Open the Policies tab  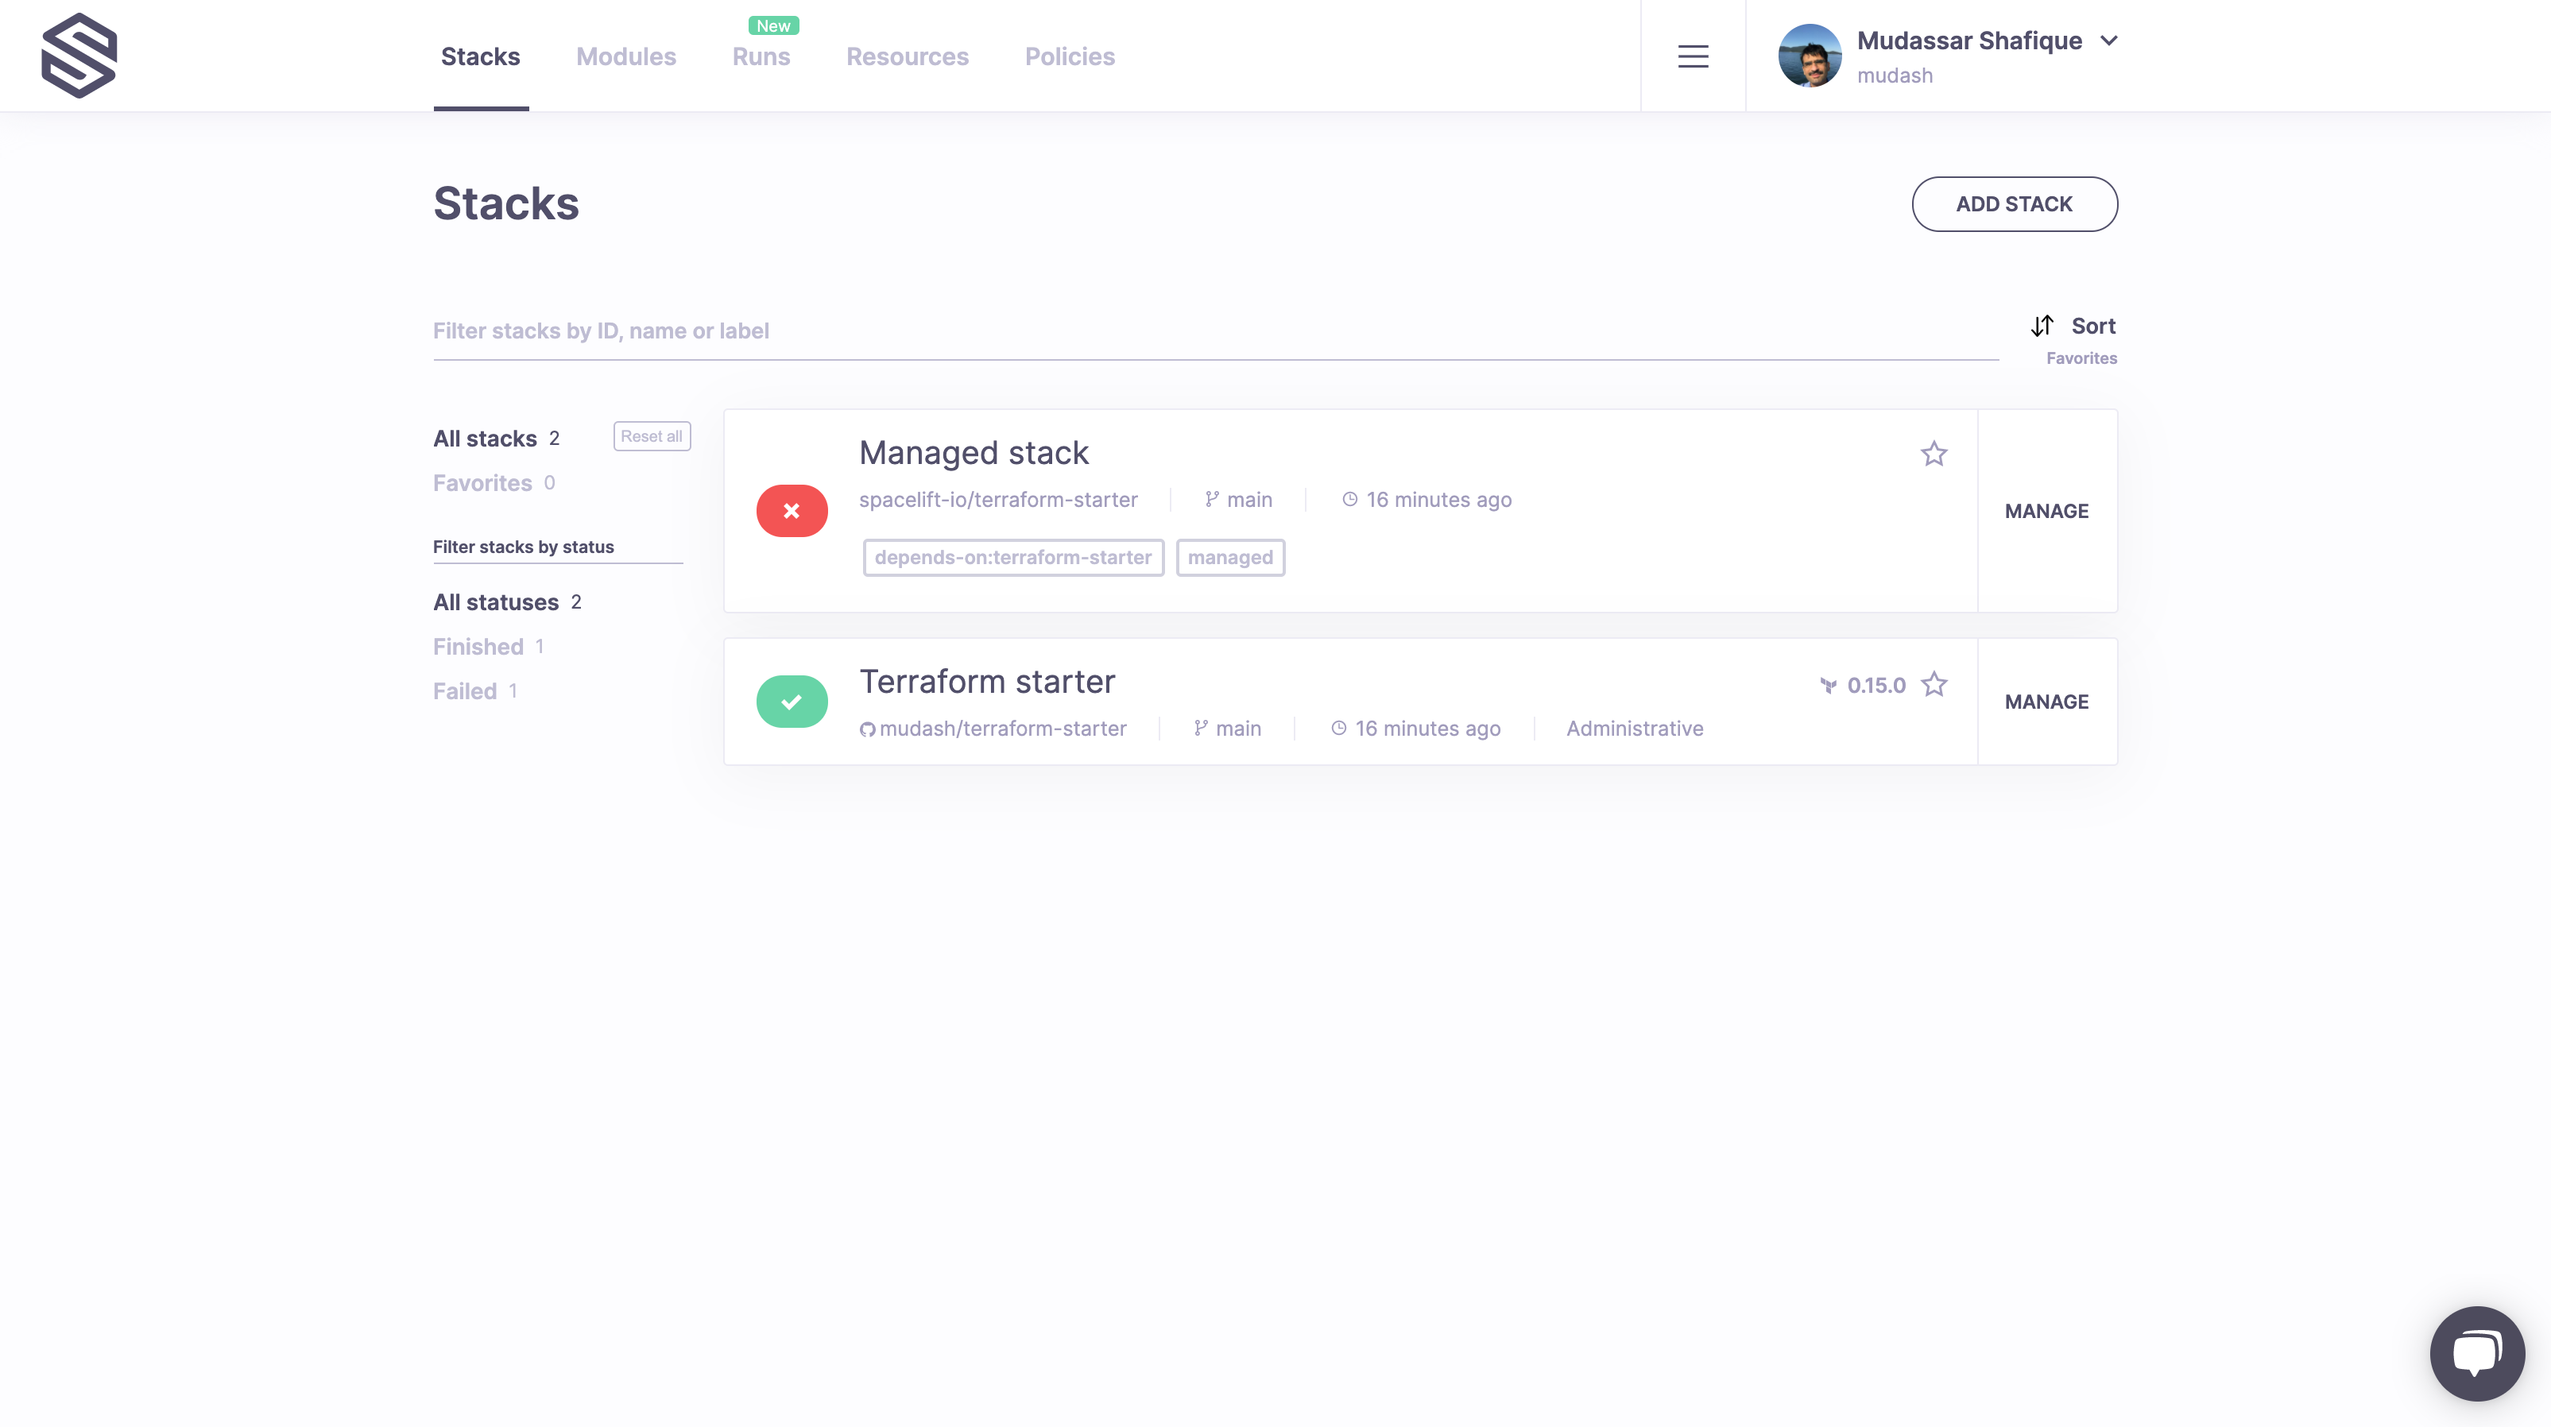(1070, 56)
